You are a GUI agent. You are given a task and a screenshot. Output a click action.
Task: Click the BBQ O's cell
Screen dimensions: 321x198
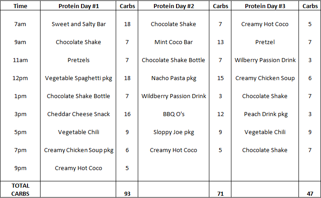pyautogui.click(x=173, y=114)
